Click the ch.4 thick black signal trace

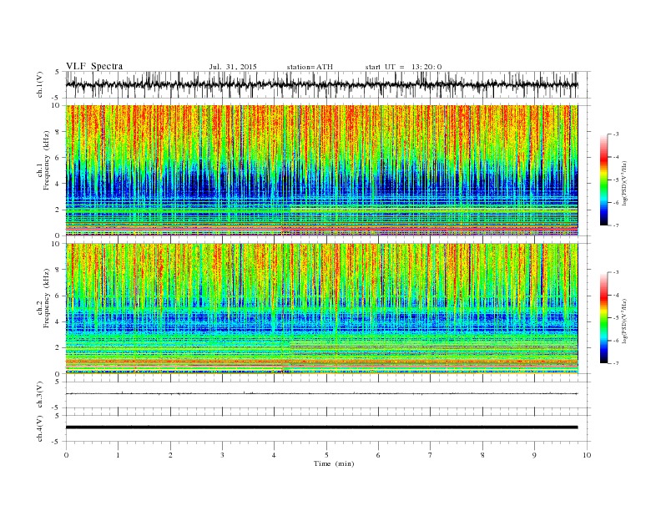pyautogui.click(x=321, y=428)
